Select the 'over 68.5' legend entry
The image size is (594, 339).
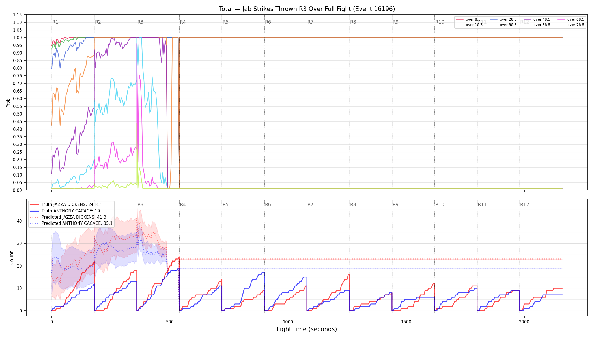[571, 19]
